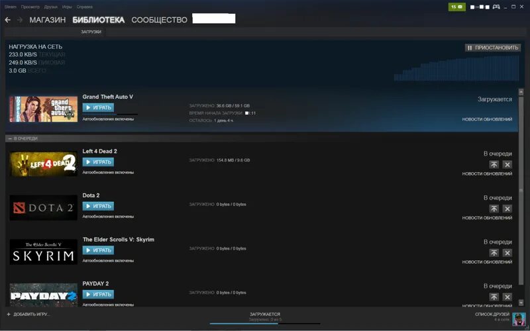Click the GTA V download progress bar

pyautogui.click(x=110, y=114)
